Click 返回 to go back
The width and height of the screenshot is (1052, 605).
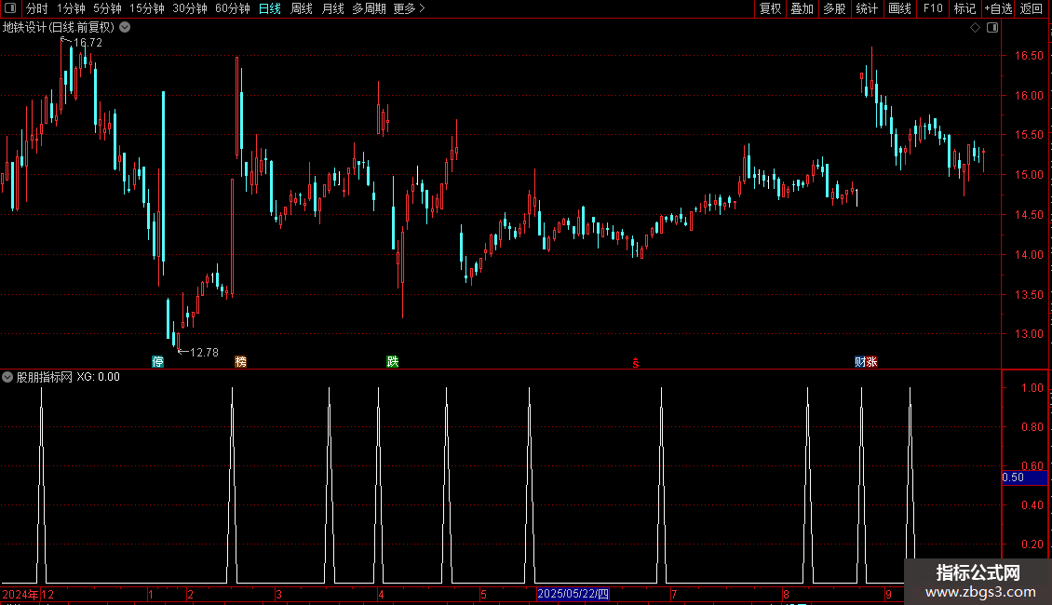pyautogui.click(x=1032, y=8)
